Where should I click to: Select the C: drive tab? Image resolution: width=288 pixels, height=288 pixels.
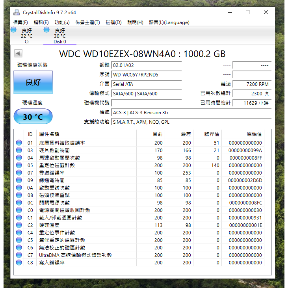point(27,36)
